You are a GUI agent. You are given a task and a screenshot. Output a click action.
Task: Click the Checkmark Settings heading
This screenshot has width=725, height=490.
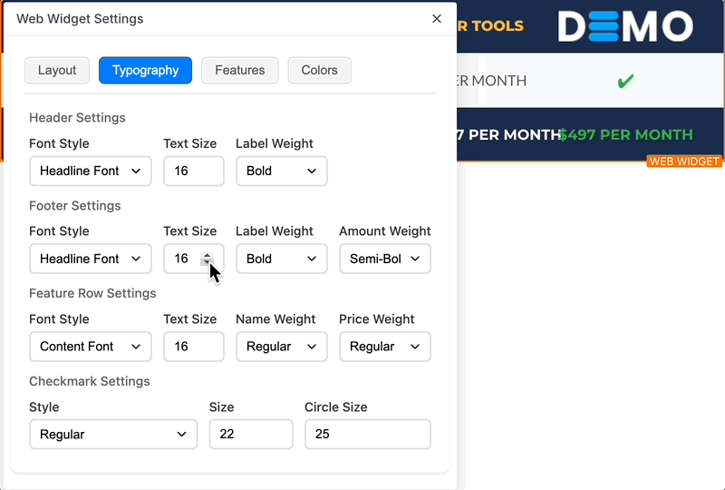[x=89, y=381]
